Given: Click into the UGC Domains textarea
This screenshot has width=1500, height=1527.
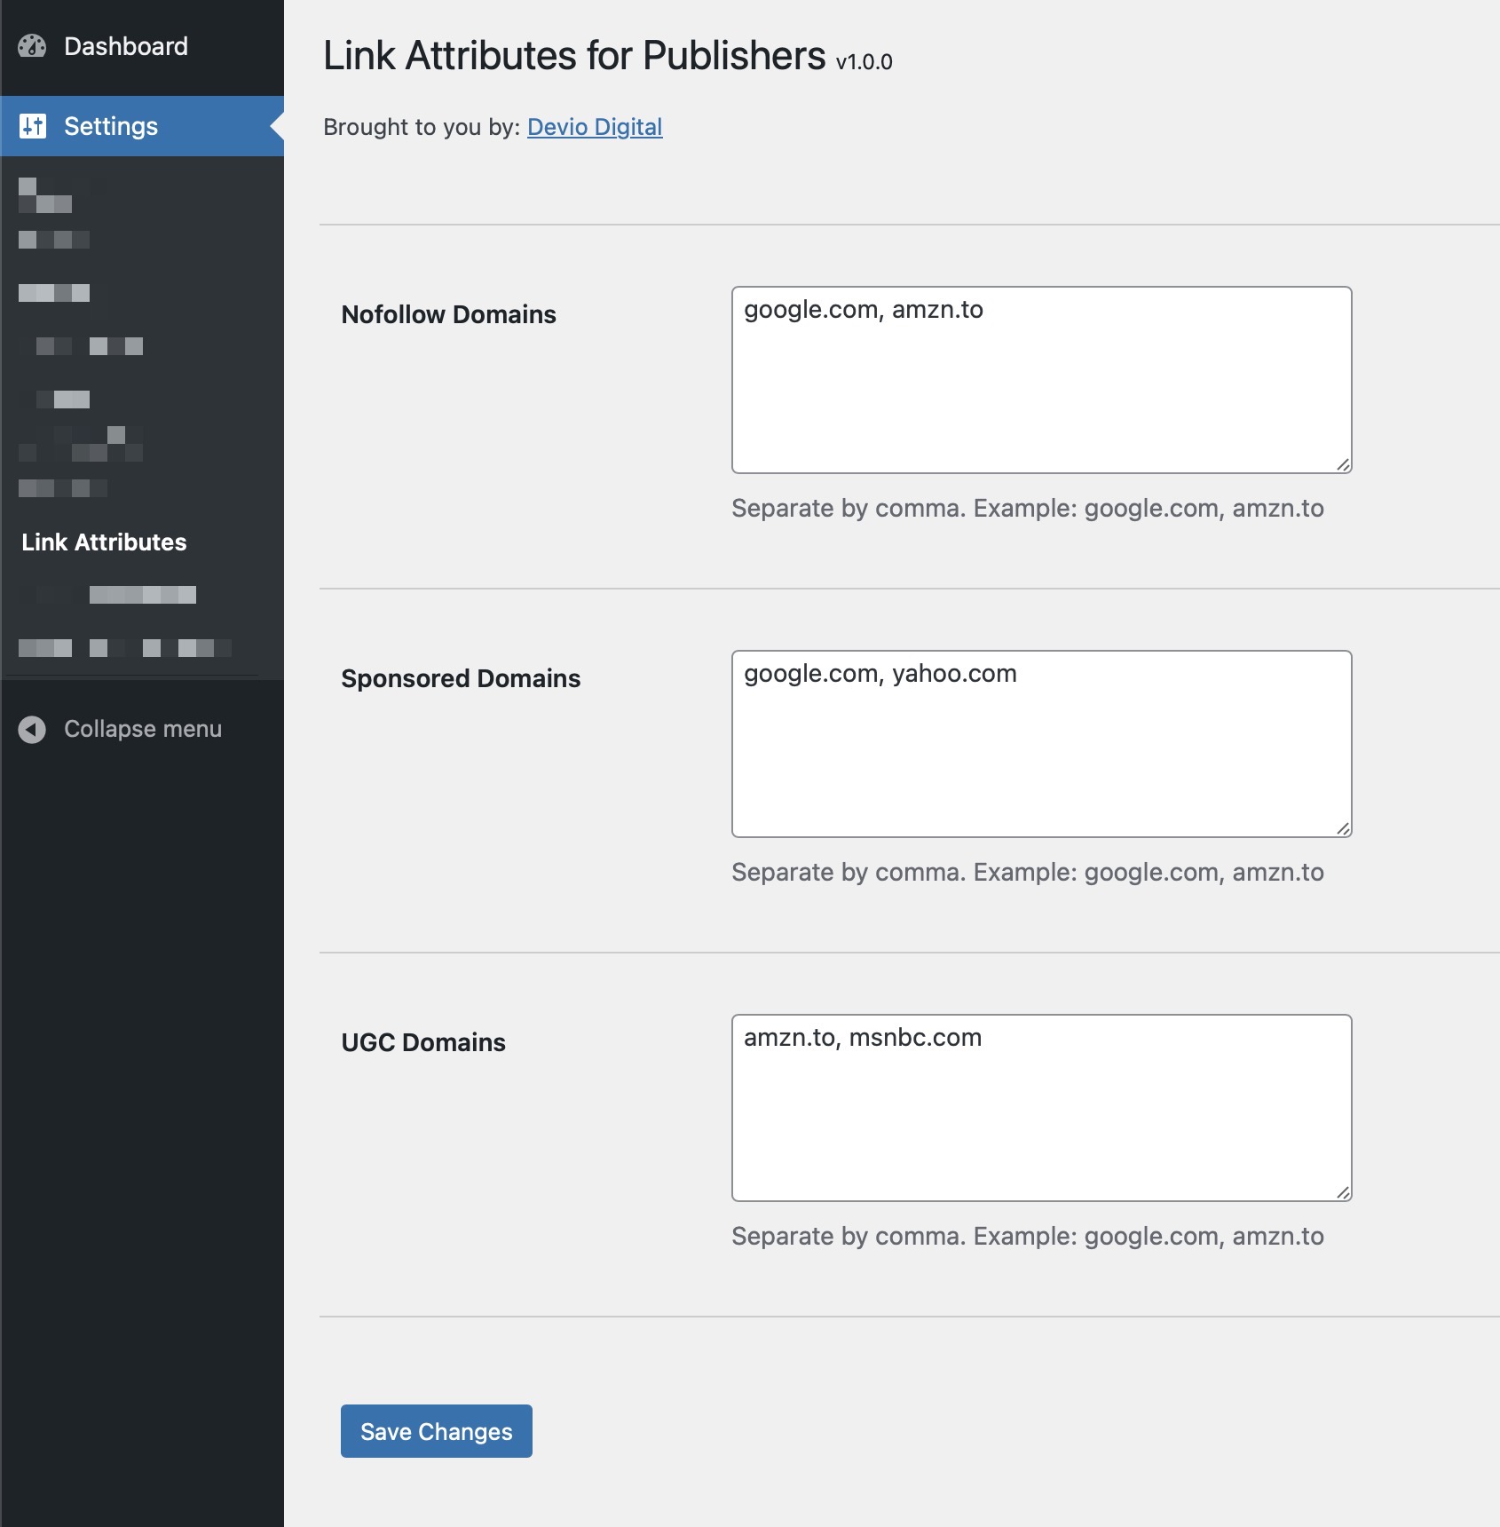Looking at the screenshot, I should (1042, 1108).
